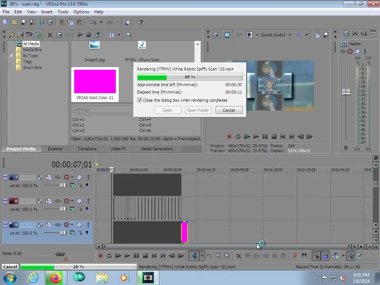
Task: Click Master FX gear icon in mixer
Action: [350, 51]
